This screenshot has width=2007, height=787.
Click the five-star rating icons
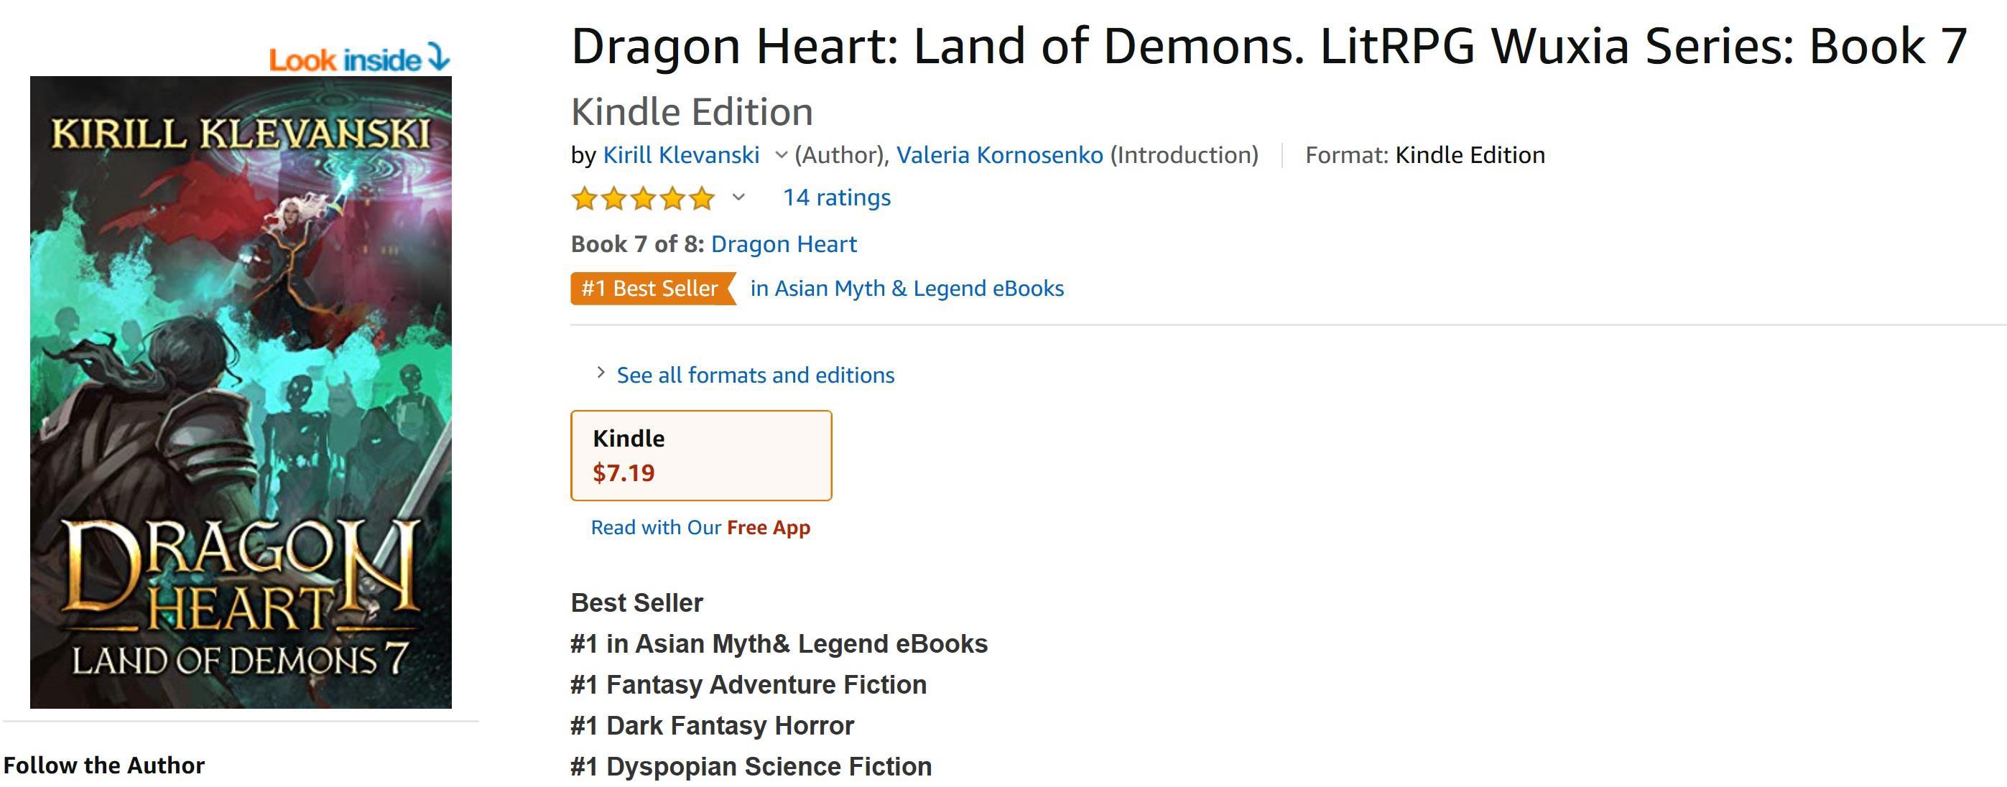pos(643,199)
